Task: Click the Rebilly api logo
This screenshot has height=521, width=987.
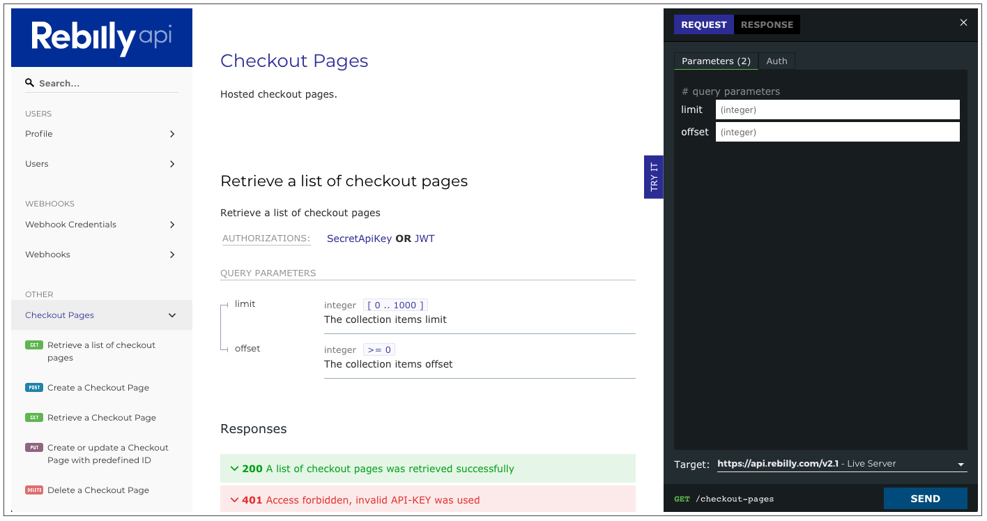Action: (x=102, y=38)
